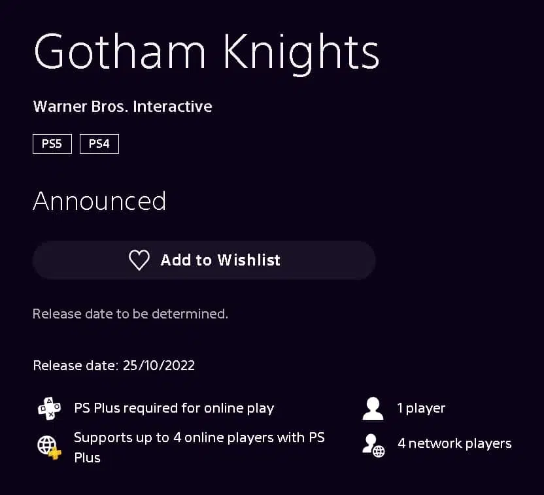This screenshot has width=544, height=495.
Task: Click the 25/10/2022 date value
Action: click(x=158, y=366)
